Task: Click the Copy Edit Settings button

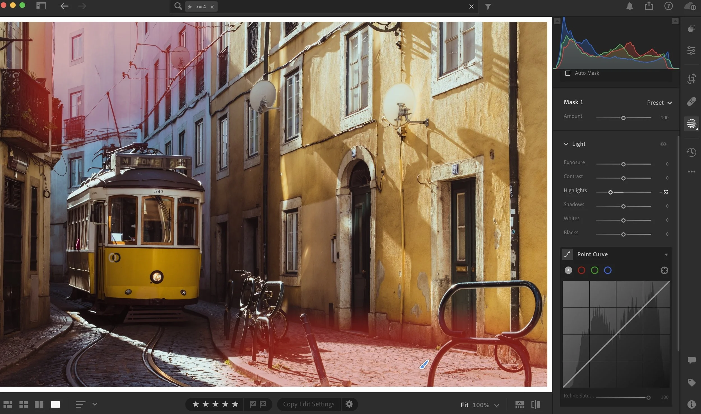Action: pyautogui.click(x=308, y=404)
